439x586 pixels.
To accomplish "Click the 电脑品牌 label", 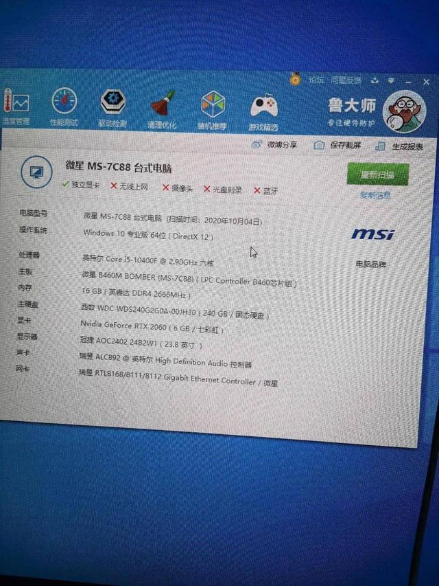I will pyautogui.click(x=370, y=264).
